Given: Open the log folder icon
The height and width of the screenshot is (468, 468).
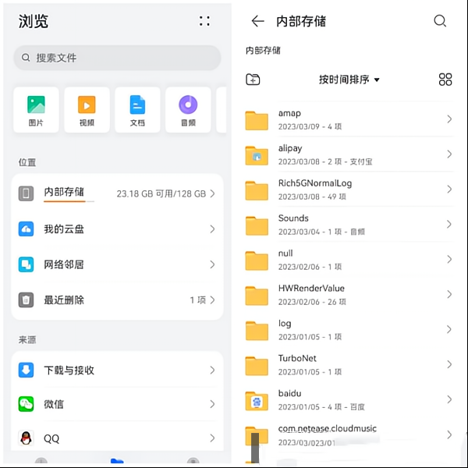Looking at the screenshot, I should [257, 331].
